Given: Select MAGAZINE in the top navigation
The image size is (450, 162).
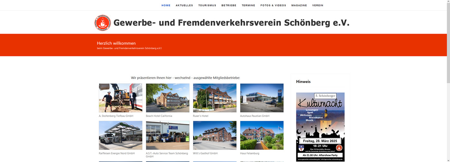Looking at the screenshot, I should coord(299,6).
